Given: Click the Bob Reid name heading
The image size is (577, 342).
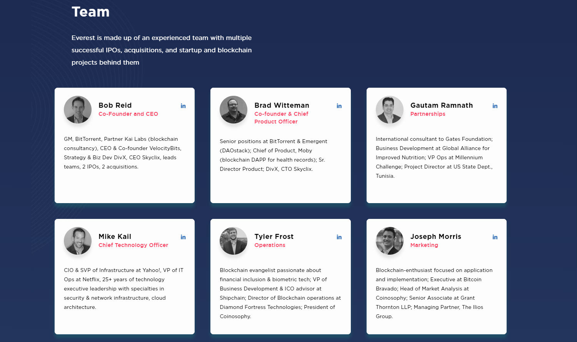Looking at the screenshot, I should coord(115,105).
